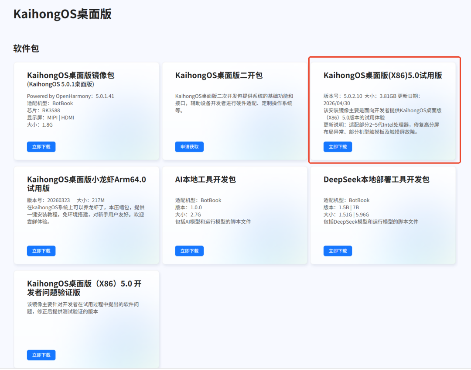The height and width of the screenshot is (370, 471).
Task: Click the 版本: 1.5B | 7B line
Action: coord(341,207)
